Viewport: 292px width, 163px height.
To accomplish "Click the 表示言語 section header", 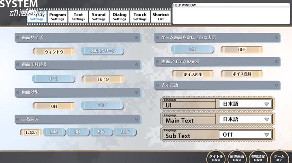I will pyautogui.click(x=217, y=85).
